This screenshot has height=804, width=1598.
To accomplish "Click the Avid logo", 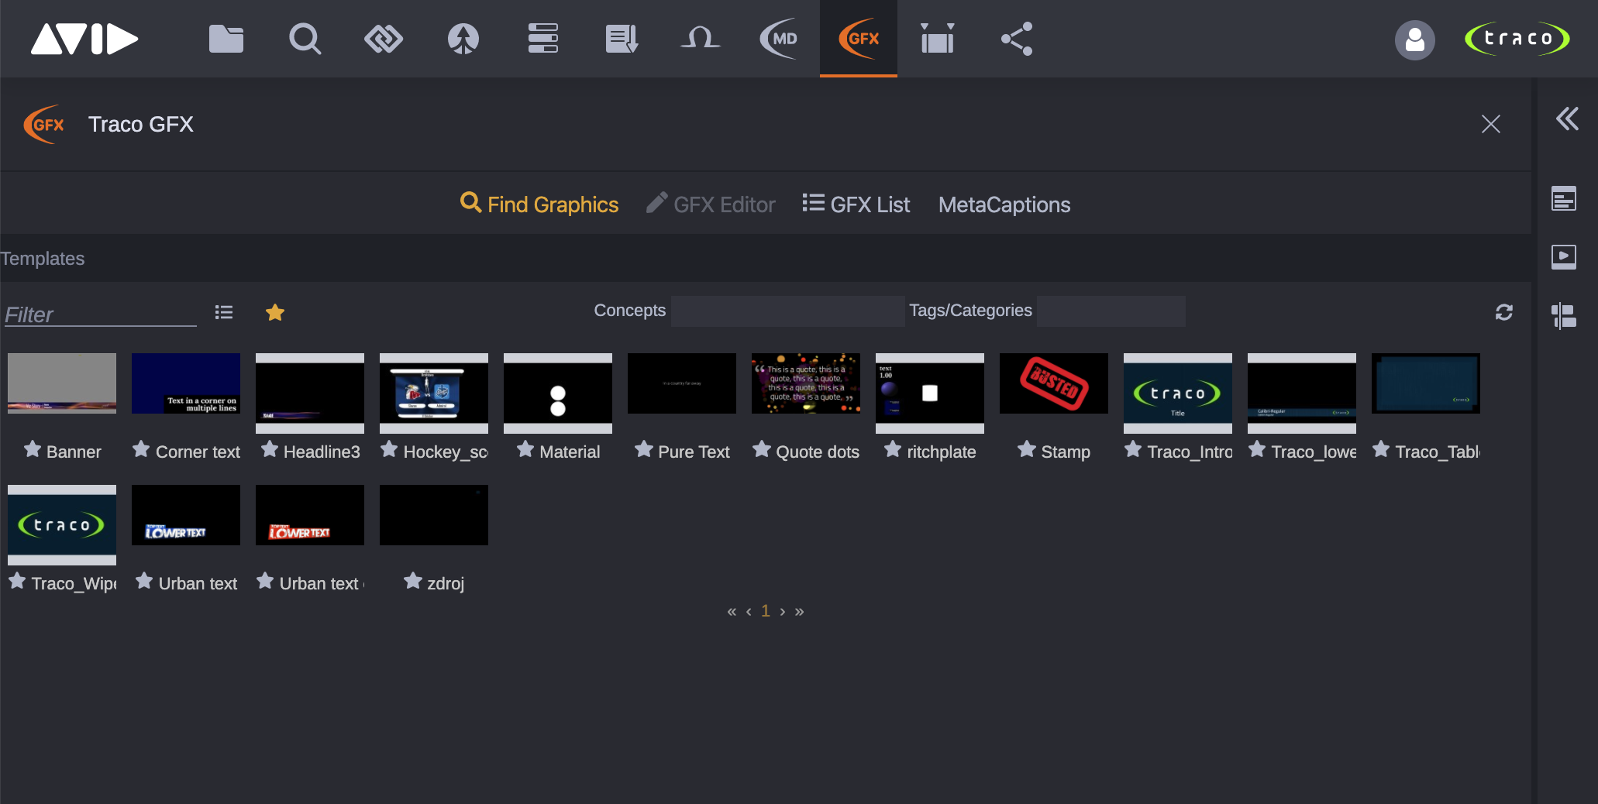I will coord(84,39).
